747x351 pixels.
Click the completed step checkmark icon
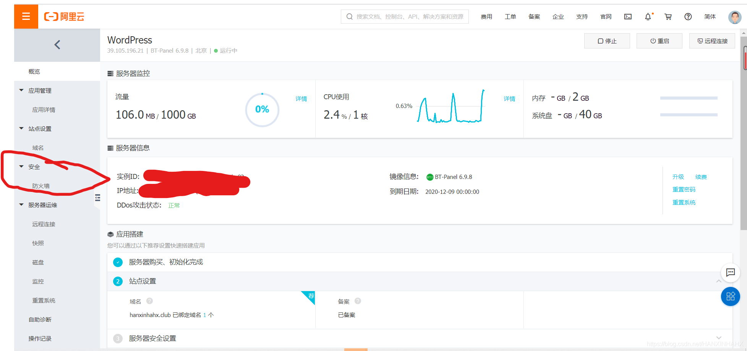click(x=118, y=262)
